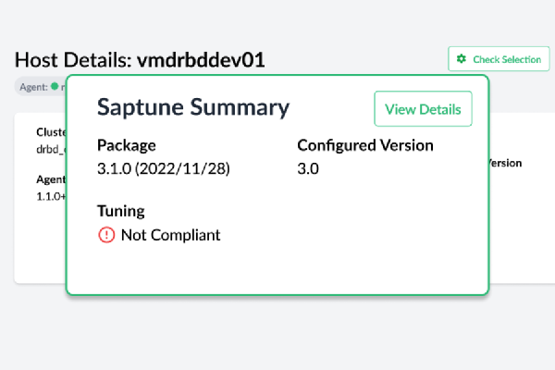Click the Agent: status pill label
Image resolution: width=555 pixels, height=370 pixels.
click(33, 87)
